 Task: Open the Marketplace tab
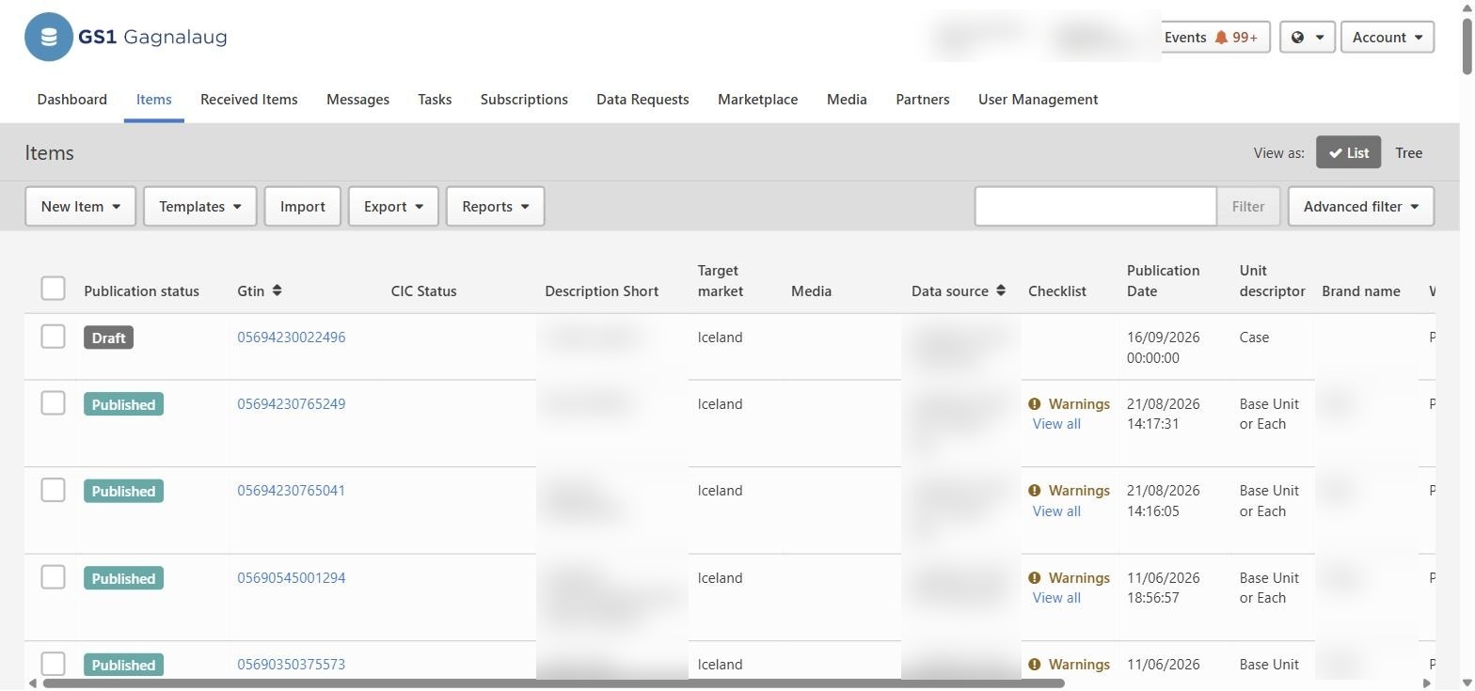[757, 100]
